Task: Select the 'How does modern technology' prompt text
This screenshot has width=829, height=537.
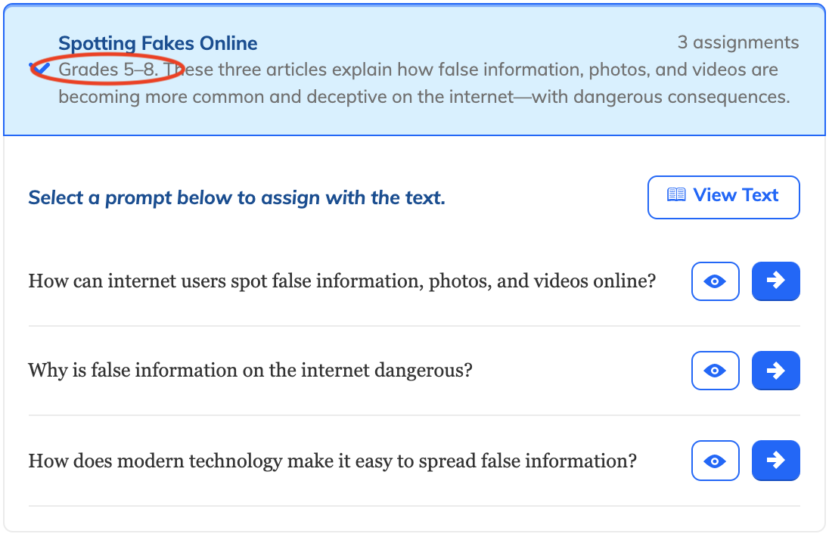Action: click(333, 461)
